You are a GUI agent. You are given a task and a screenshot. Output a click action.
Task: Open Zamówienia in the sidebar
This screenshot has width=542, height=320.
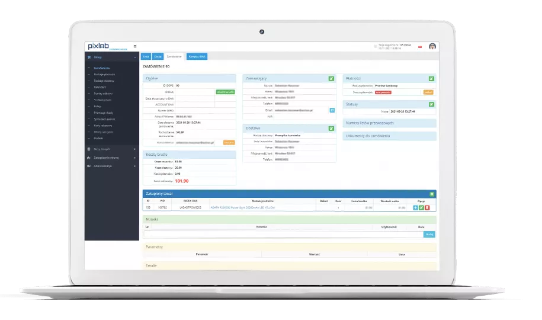pyautogui.click(x=102, y=68)
